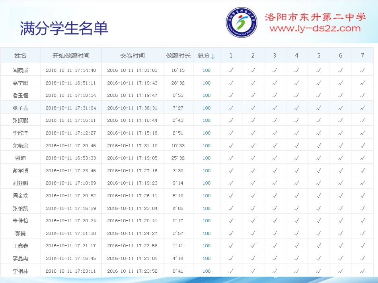The width and height of the screenshot is (378, 283).
Task: Click the name 朱佳怡
Action: click(20, 221)
